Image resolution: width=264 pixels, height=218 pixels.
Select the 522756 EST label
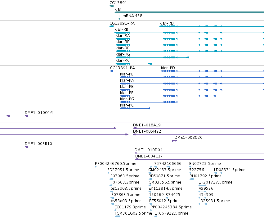[196, 170]
